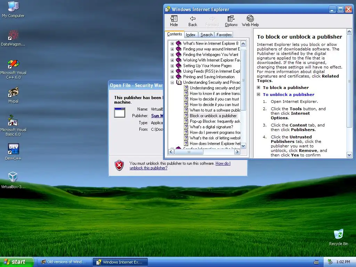Click the Hide toolbar button in help window

(174, 21)
